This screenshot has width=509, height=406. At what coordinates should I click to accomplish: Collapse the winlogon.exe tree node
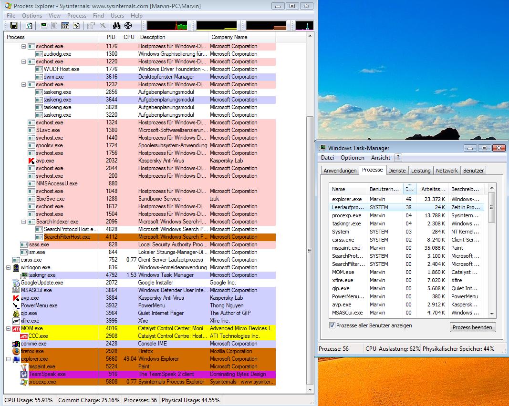click(x=9, y=267)
